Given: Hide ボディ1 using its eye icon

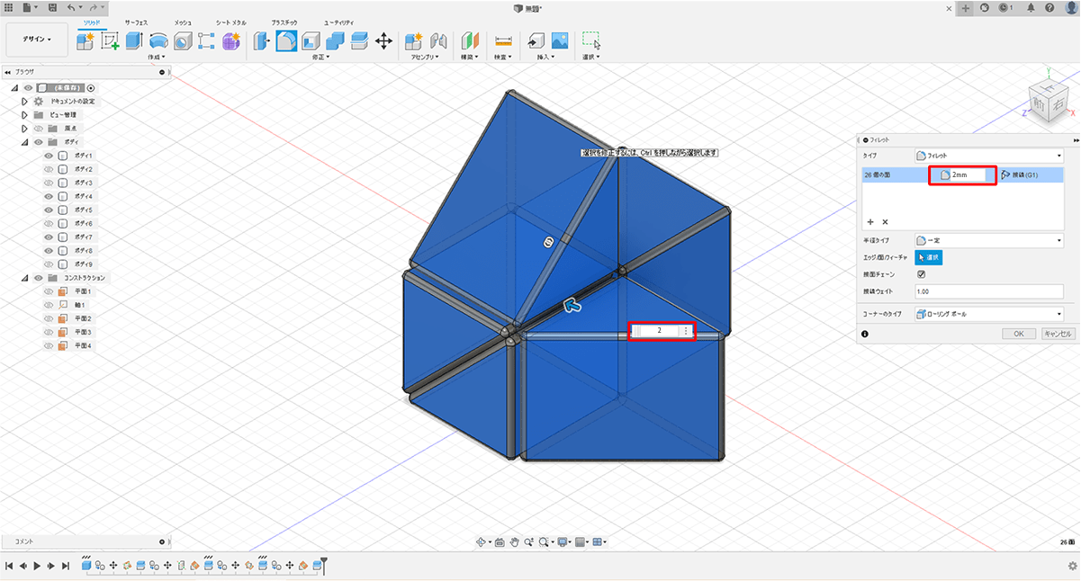Looking at the screenshot, I should 50,156.
